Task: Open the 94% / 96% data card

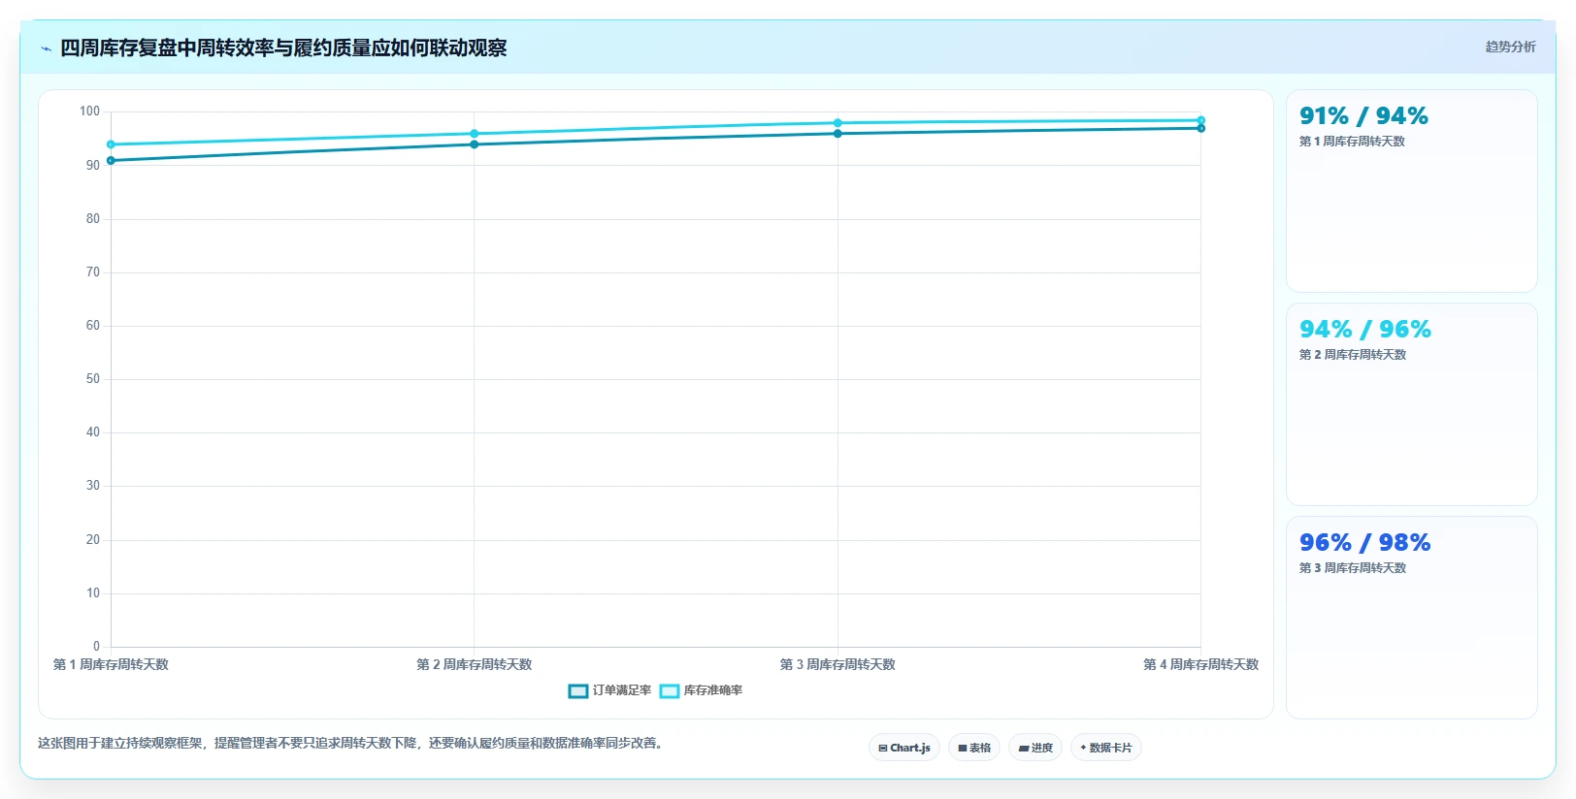Action: coord(1412,404)
